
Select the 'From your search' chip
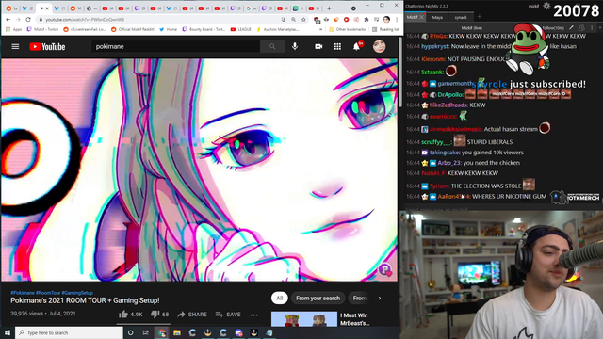pos(318,298)
